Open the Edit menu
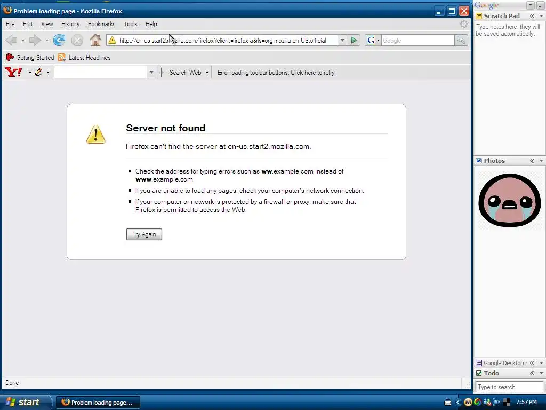The image size is (546, 410). point(28,24)
